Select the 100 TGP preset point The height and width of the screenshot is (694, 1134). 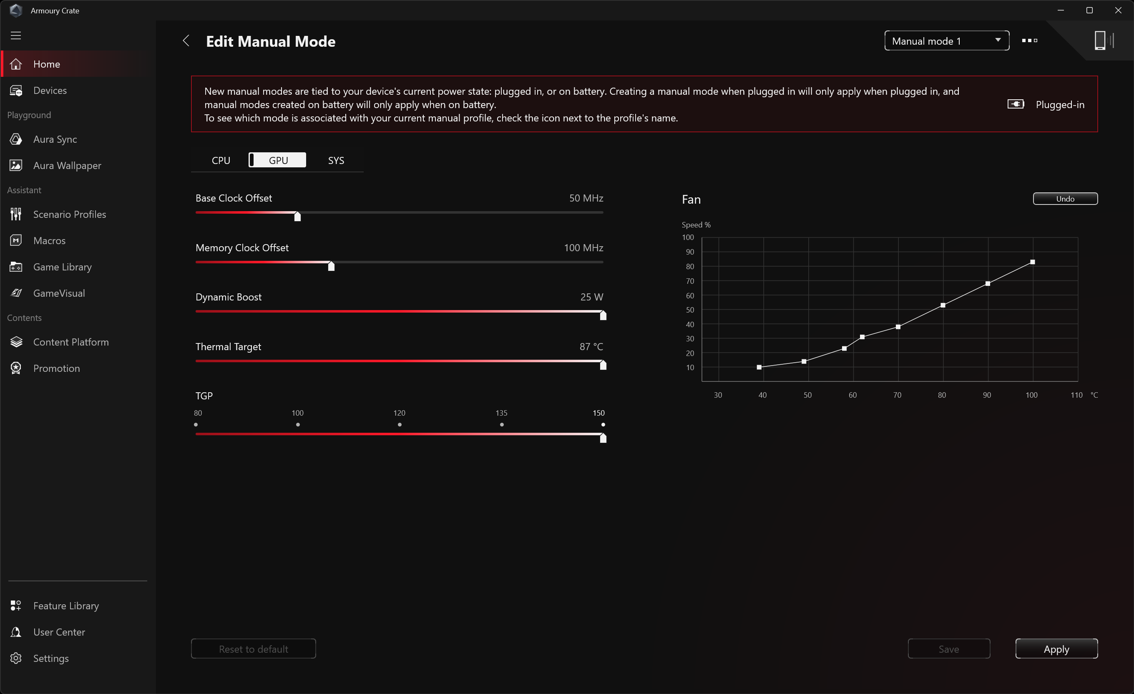pyautogui.click(x=298, y=424)
